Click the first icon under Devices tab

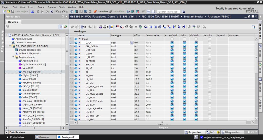pyautogui.click(x=7, y=27)
